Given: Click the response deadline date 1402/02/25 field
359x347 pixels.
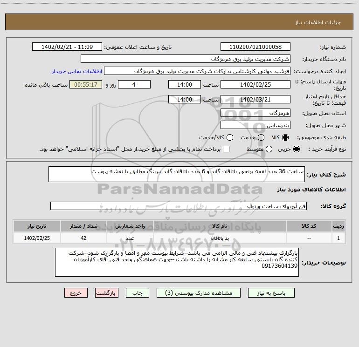Looking at the screenshot, I should click(x=255, y=84).
